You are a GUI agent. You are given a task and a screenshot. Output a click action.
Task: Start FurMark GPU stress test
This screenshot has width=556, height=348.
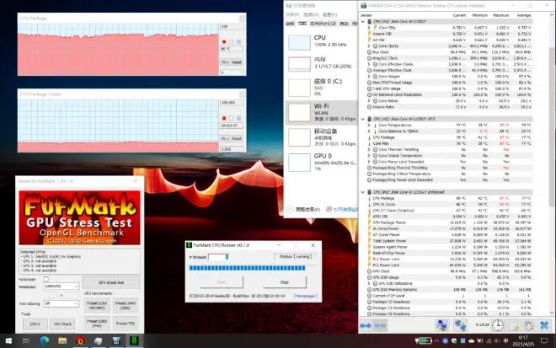tap(111, 282)
